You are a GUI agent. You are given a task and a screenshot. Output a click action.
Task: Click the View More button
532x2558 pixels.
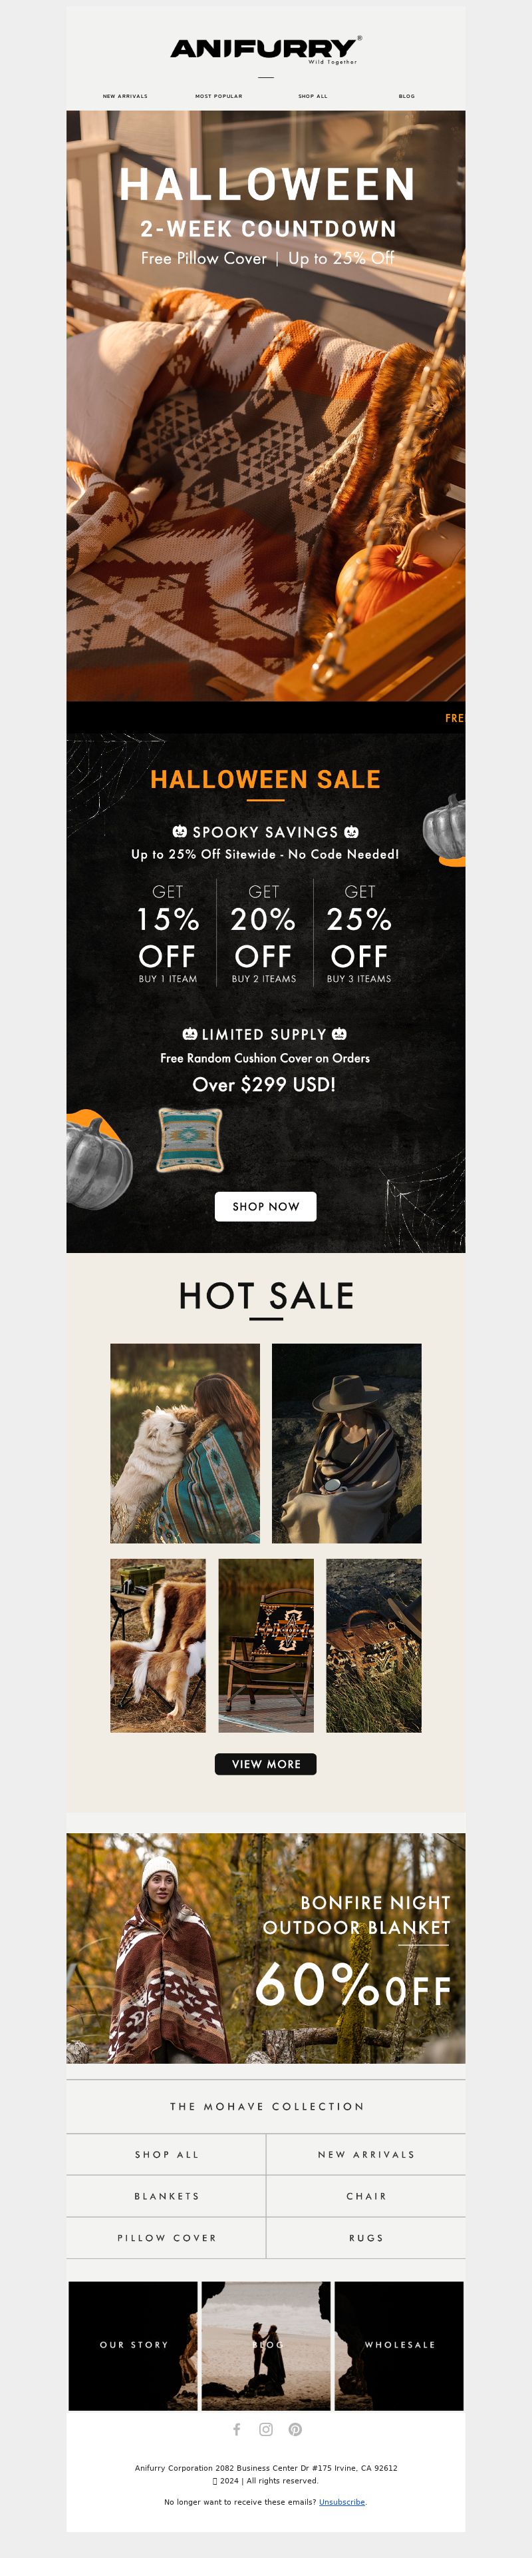coord(265,1763)
